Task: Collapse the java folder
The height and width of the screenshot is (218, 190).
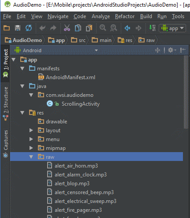Action: click(22, 86)
